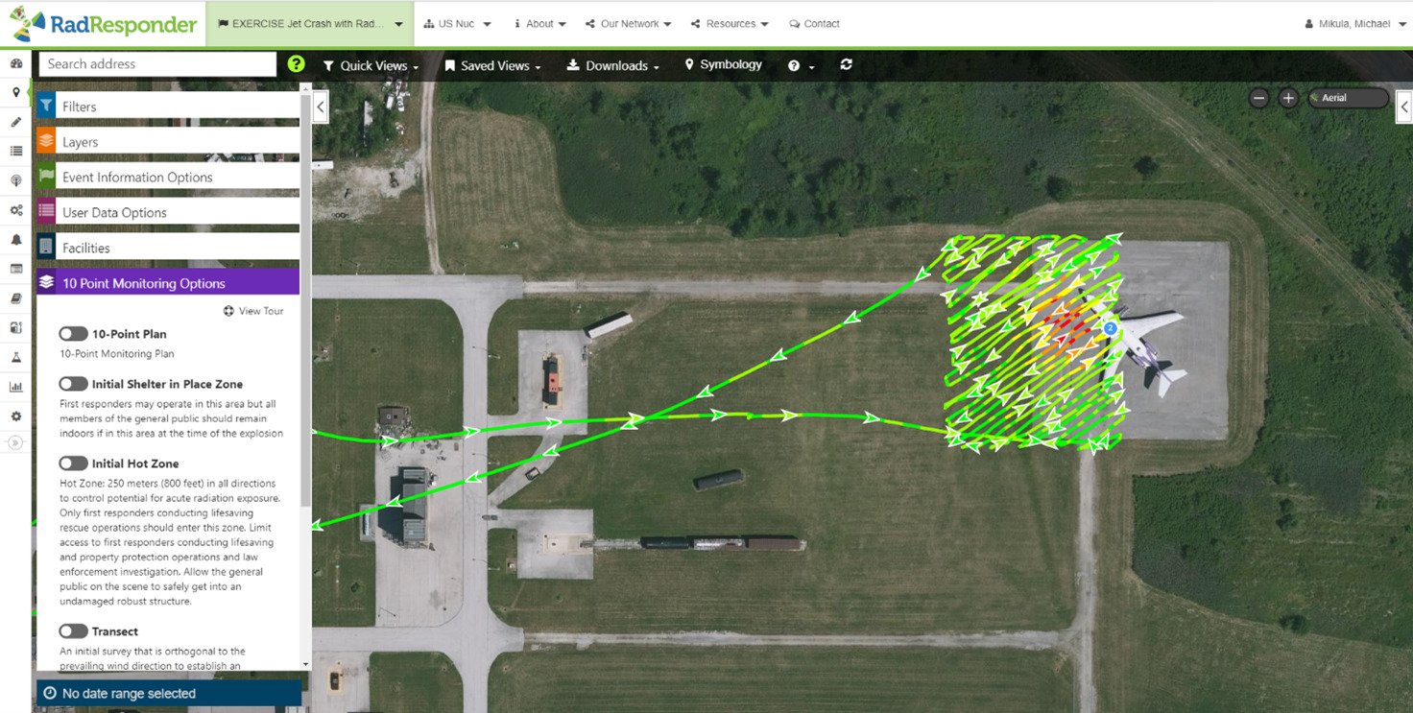Viewport: 1413px width, 713px height.
Task: Open the Symbology button
Action: pyautogui.click(x=723, y=64)
